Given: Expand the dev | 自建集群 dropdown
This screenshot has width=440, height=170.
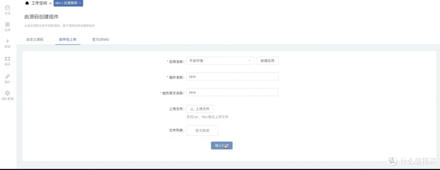Looking at the screenshot, I should (68, 3).
